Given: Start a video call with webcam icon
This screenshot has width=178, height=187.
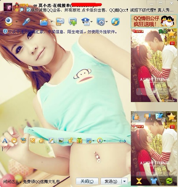Looking at the screenshot, I should 9,22.
